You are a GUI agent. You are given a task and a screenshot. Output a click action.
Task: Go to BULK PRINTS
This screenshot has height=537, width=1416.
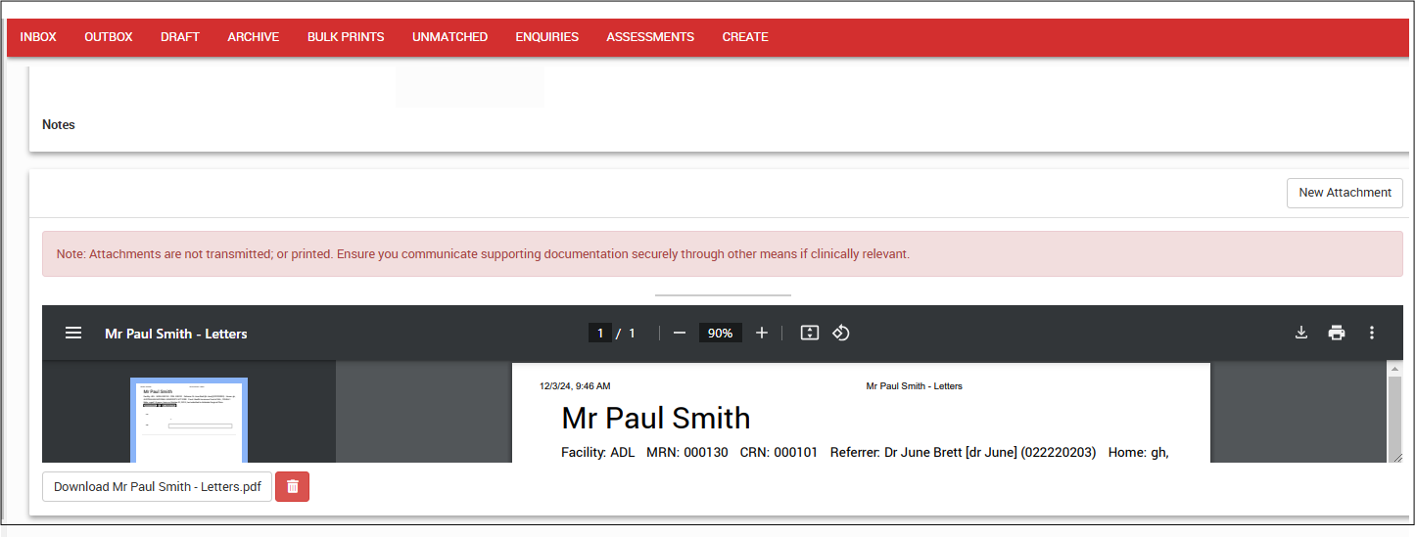pos(346,37)
